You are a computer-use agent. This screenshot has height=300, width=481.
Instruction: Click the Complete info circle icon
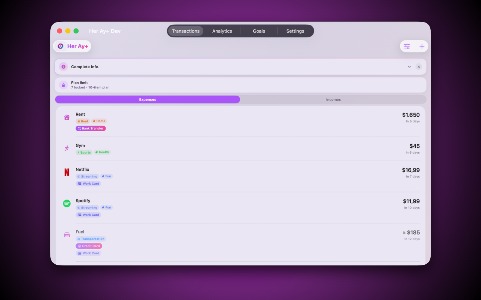pos(63,67)
